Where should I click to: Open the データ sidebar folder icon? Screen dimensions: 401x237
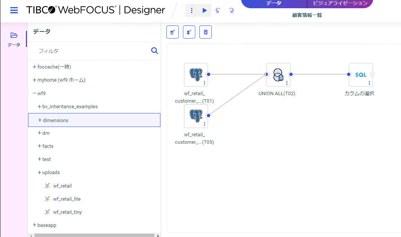[14, 35]
